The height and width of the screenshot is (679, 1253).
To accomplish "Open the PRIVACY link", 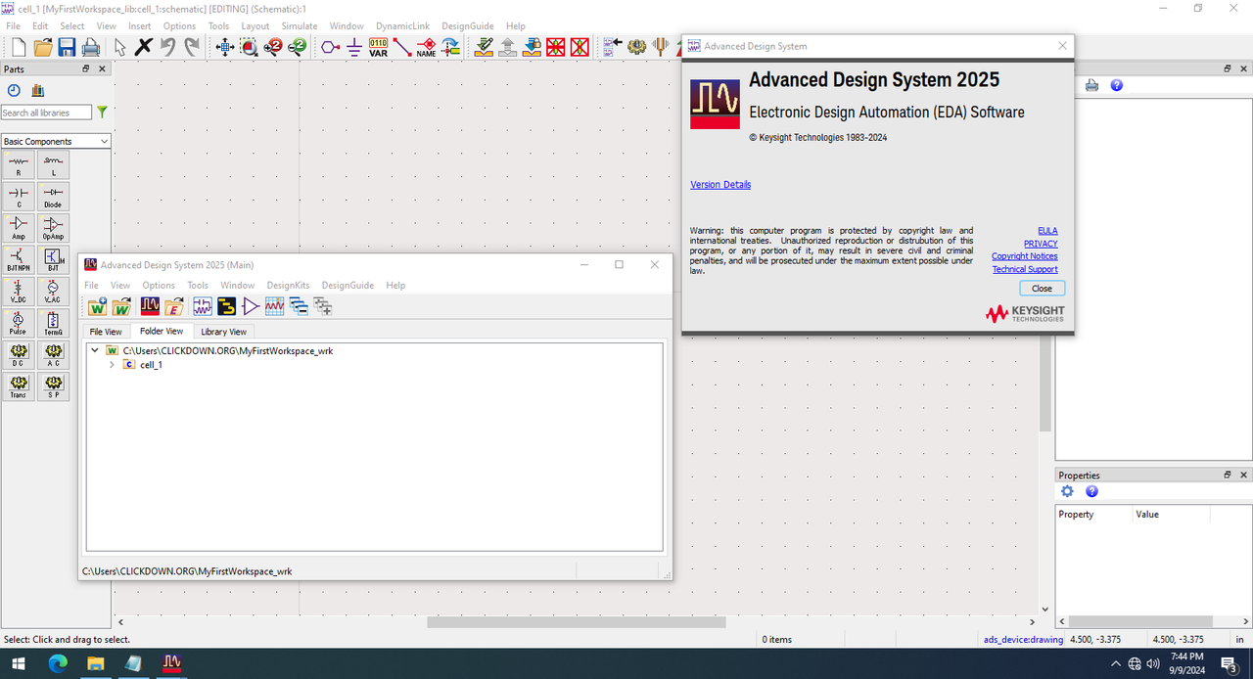I will pos(1041,244).
